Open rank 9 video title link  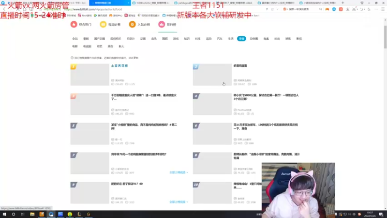(x=127, y=184)
